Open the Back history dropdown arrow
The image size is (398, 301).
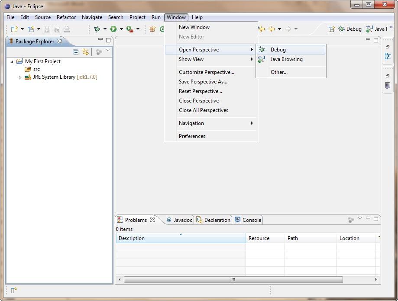[279, 29]
